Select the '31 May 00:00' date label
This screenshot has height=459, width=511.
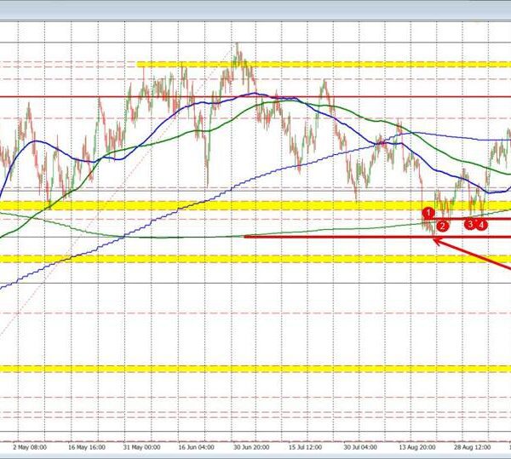coord(141,446)
